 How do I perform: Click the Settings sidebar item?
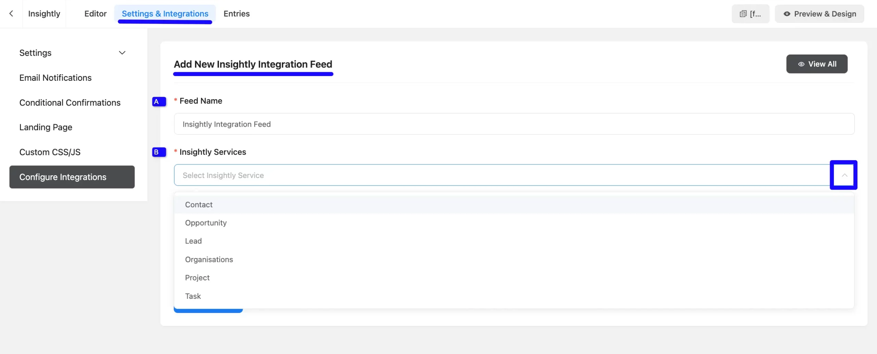35,53
